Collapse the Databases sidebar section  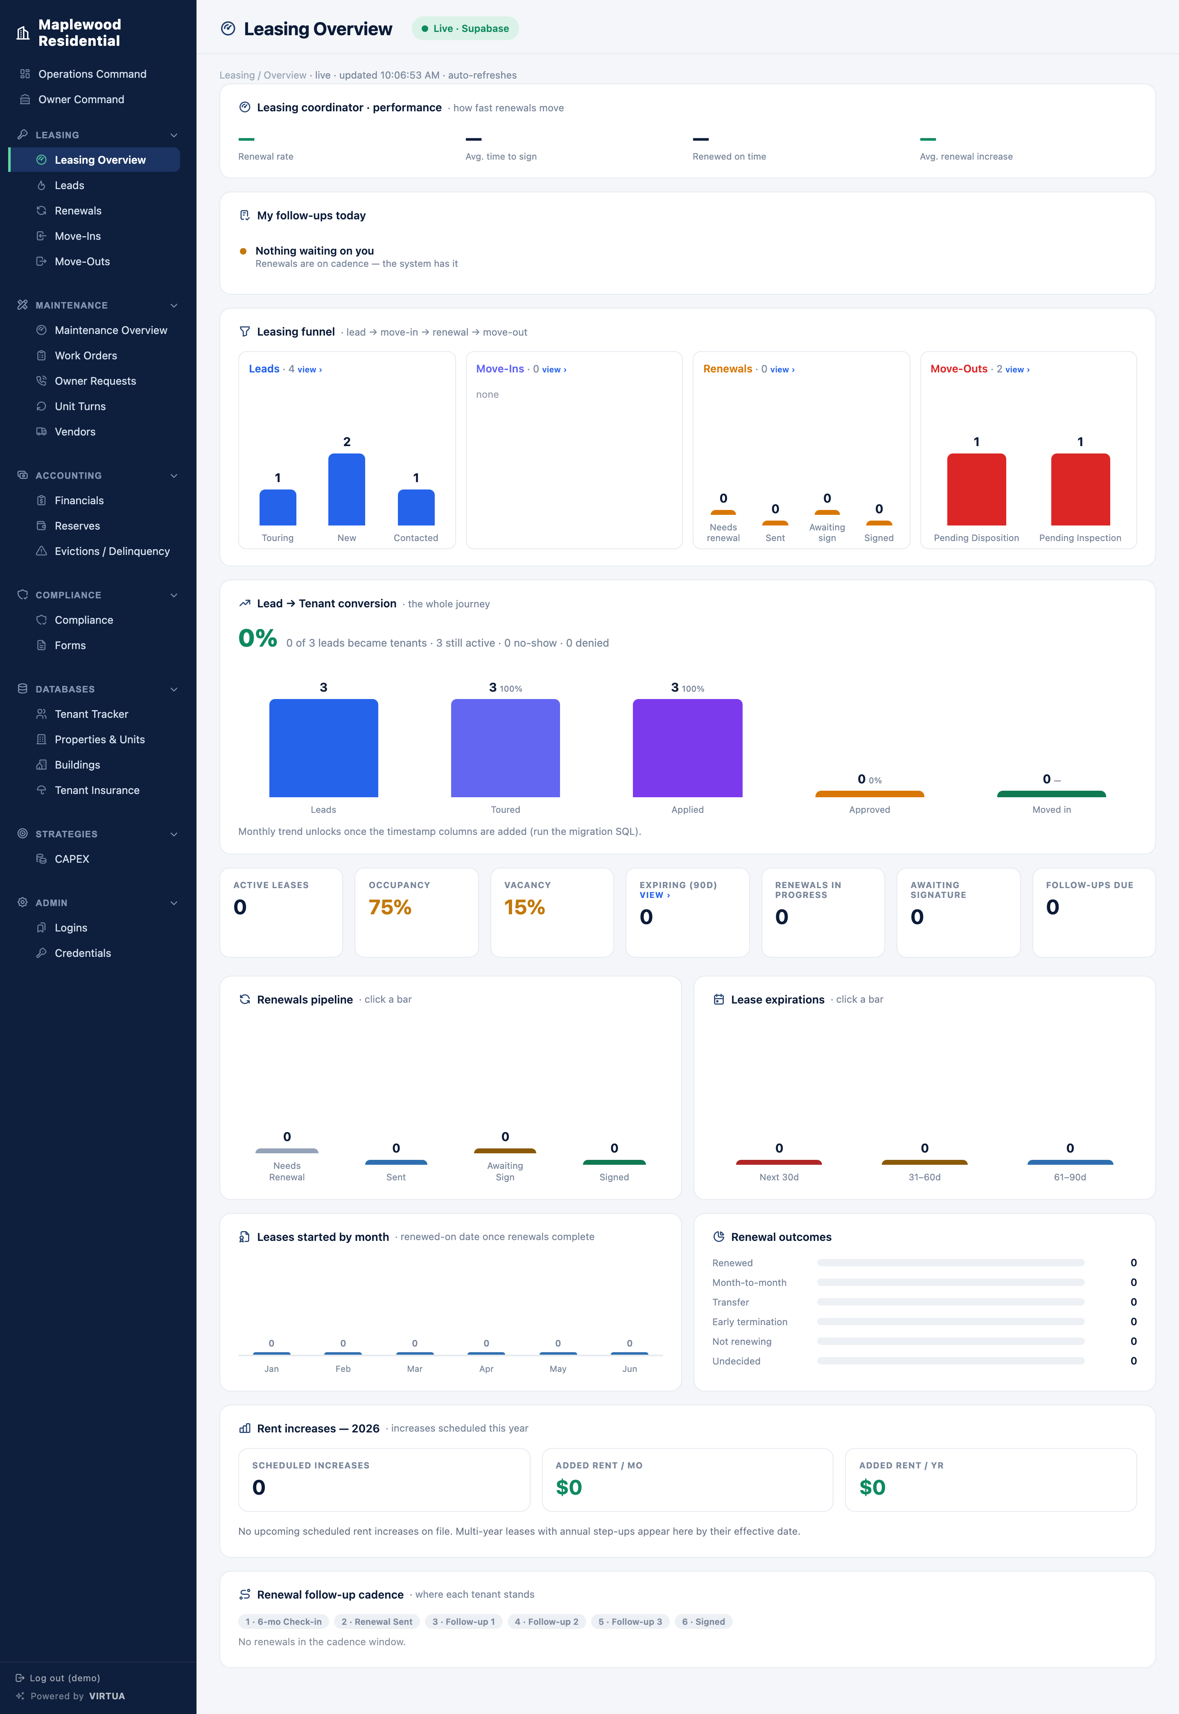click(174, 690)
